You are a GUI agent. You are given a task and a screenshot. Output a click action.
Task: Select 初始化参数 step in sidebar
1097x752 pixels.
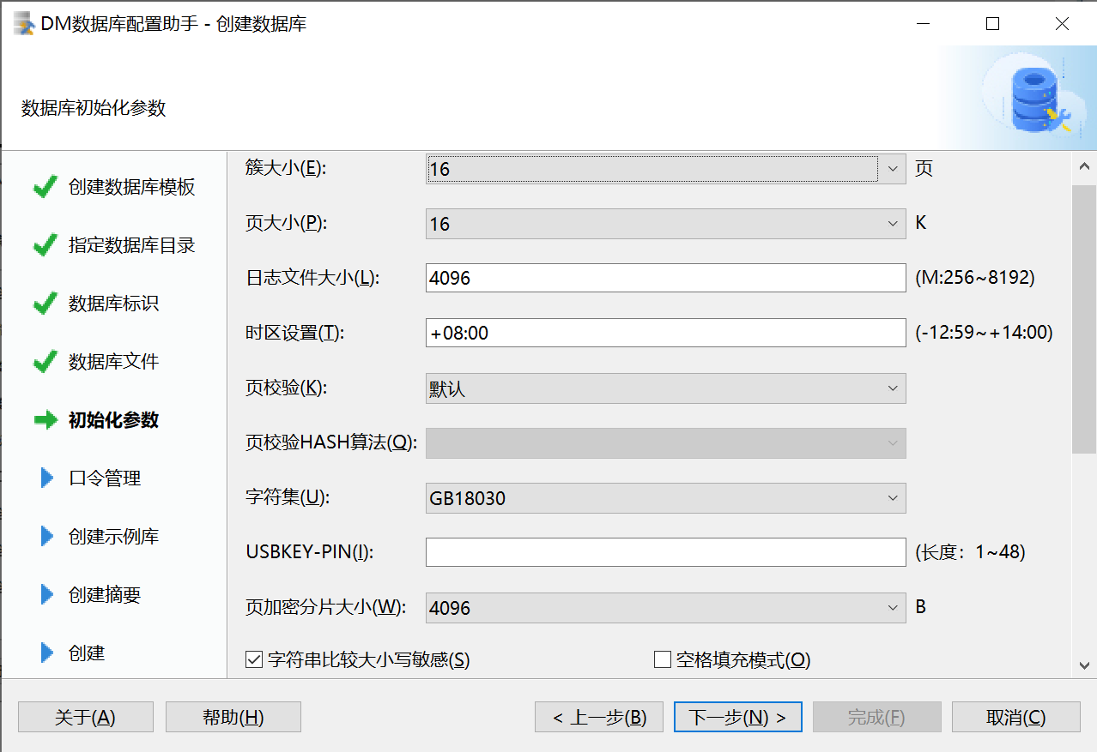click(x=113, y=420)
